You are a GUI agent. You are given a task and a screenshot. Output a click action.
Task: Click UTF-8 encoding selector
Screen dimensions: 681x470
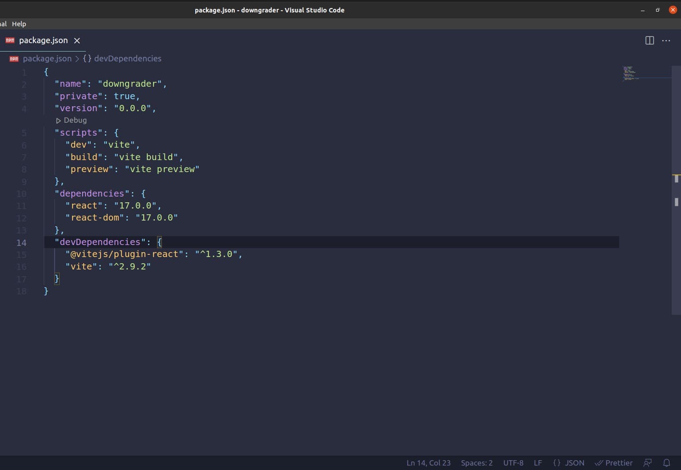pyautogui.click(x=513, y=463)
